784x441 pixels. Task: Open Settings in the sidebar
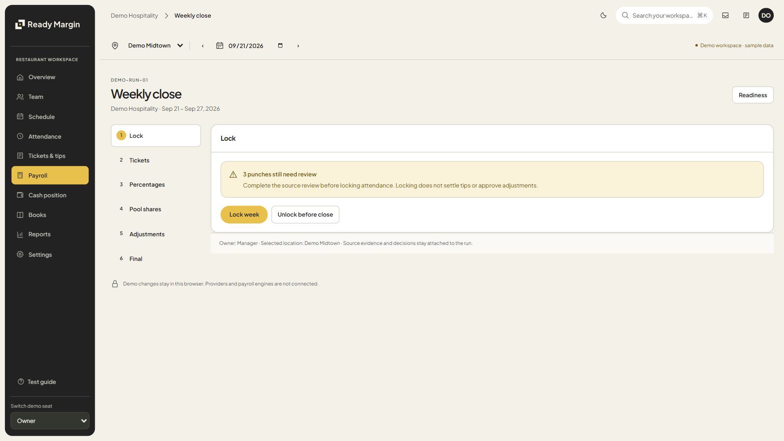[50, 255]
